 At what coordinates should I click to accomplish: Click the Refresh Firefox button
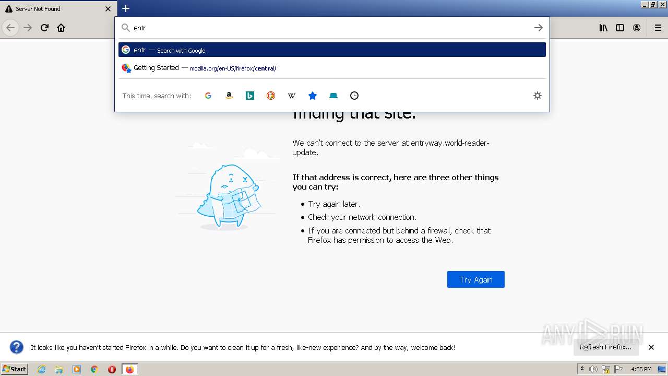tap(605, 347)
